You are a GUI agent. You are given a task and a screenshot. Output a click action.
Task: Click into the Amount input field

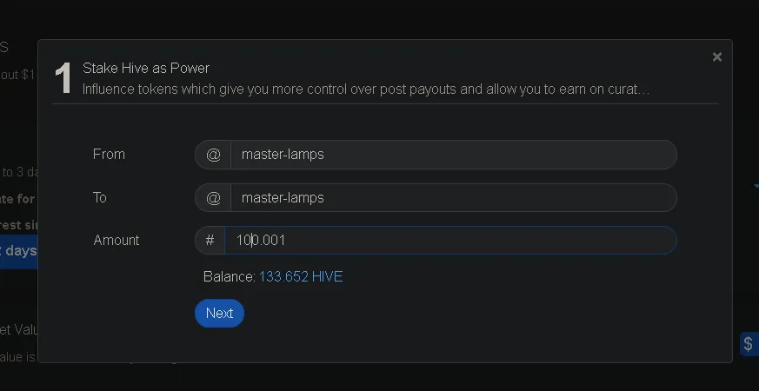pos(452,241)
